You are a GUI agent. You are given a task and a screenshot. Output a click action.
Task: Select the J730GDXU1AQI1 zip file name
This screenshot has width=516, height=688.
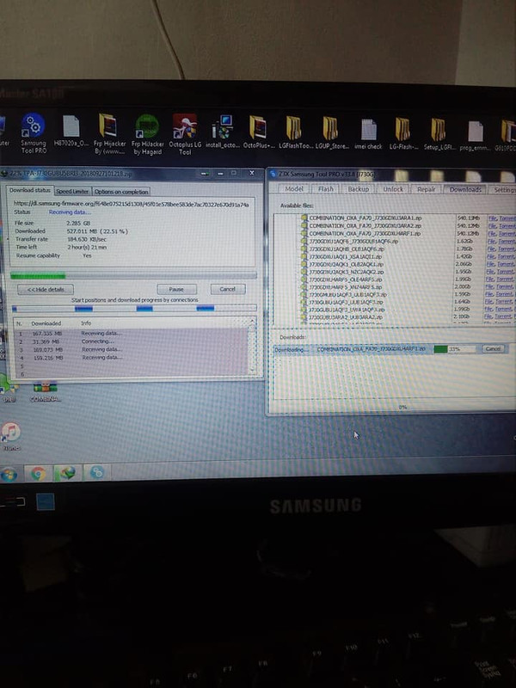click(x=345, y=256)
